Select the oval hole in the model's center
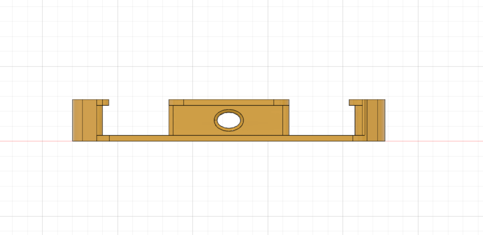Viewport: 483px width, 235px height. (229, 120)
